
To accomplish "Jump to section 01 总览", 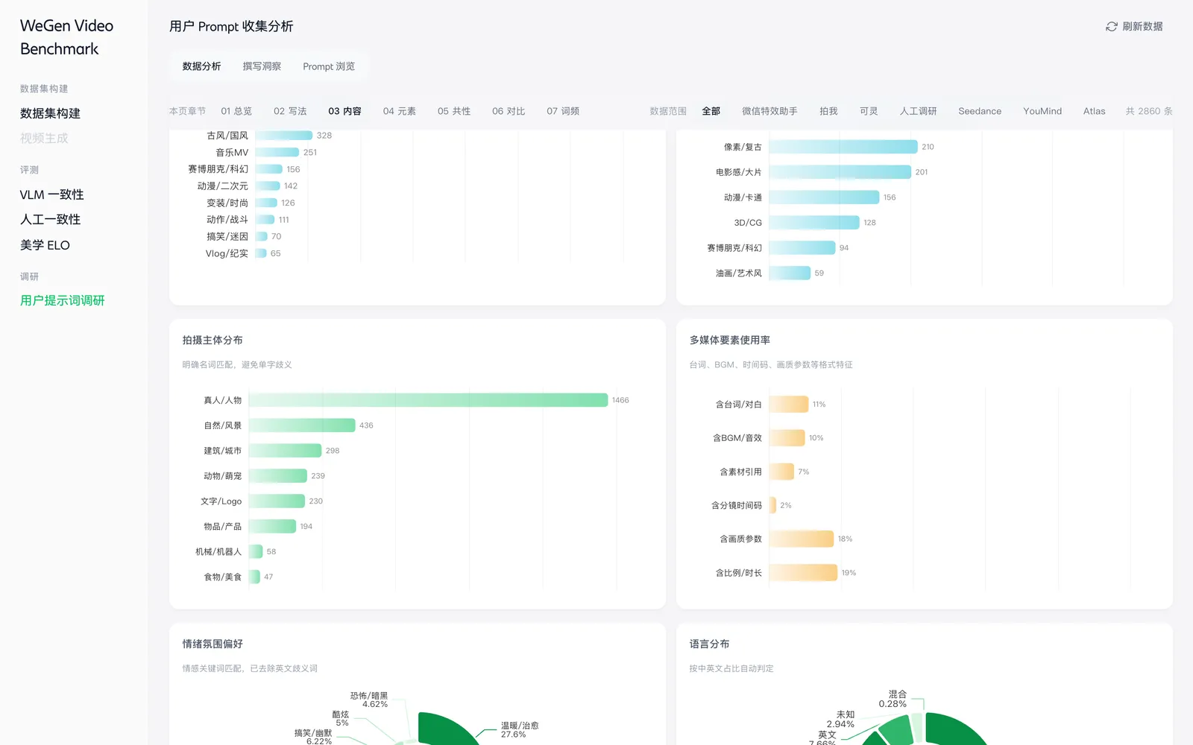I will pos(236,111).
